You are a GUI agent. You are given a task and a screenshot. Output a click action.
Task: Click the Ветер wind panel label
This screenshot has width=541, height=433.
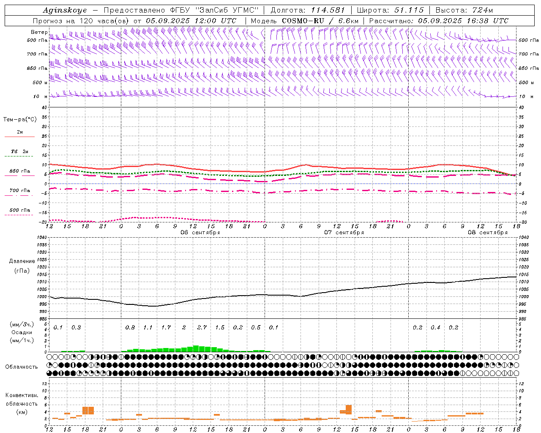(39, 32)
